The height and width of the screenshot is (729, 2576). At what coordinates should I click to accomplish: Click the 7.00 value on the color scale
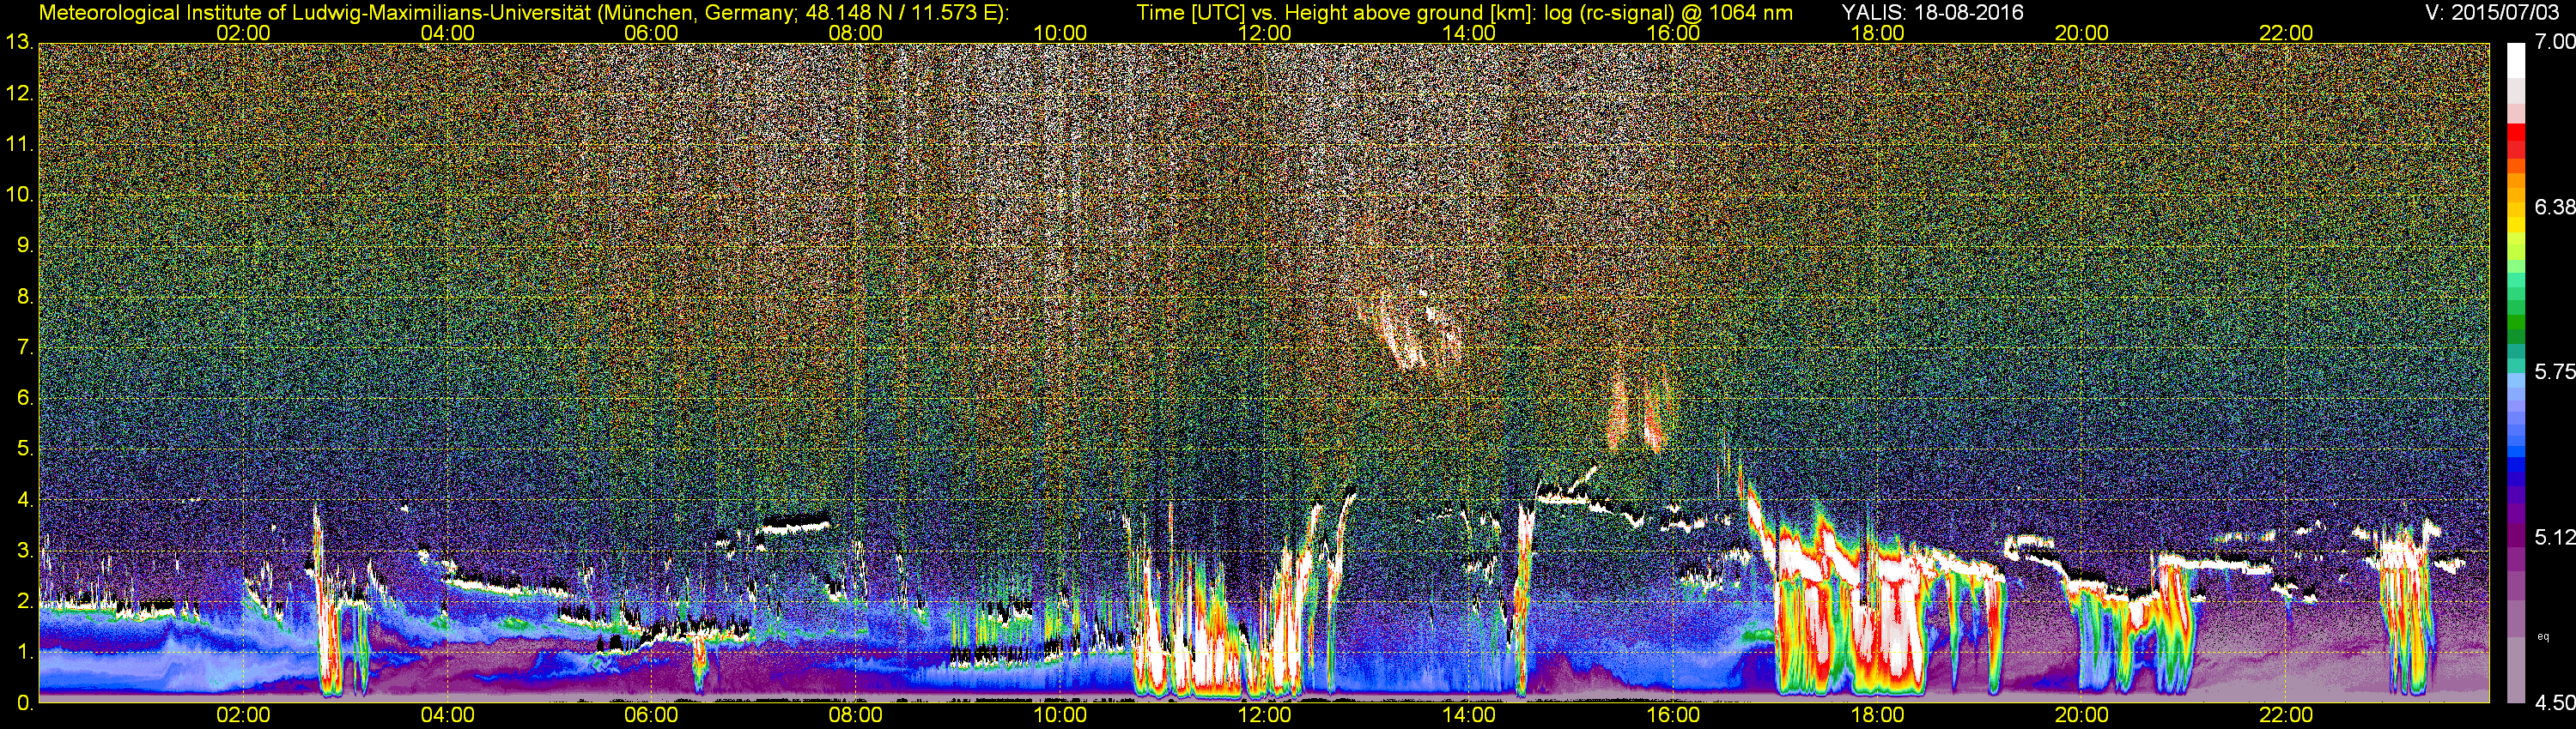click(x=2555, y=42)
